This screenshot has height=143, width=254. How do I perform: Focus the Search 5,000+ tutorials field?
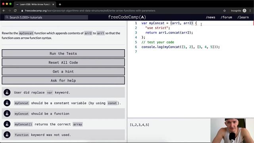click(x=46, y=17)
